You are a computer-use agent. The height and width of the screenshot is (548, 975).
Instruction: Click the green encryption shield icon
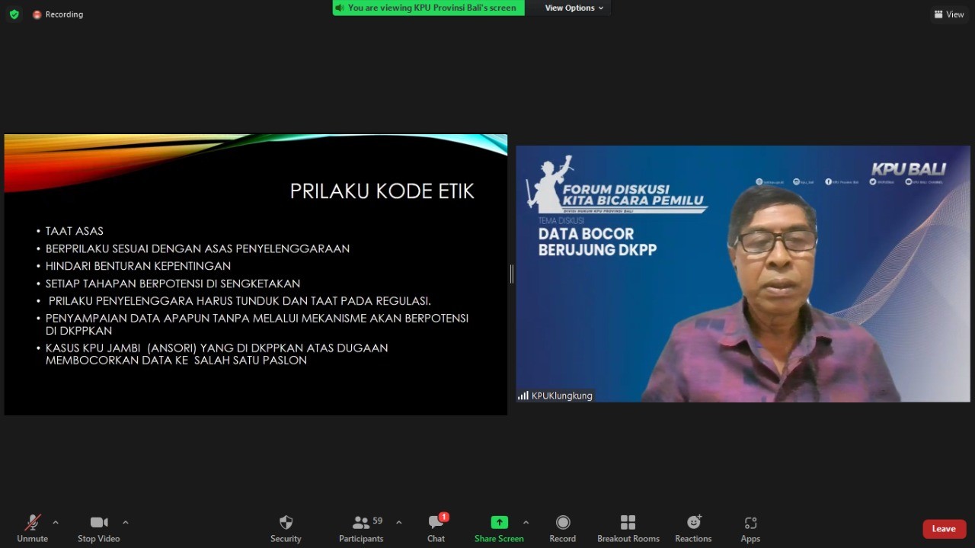[x=14, y=14]
